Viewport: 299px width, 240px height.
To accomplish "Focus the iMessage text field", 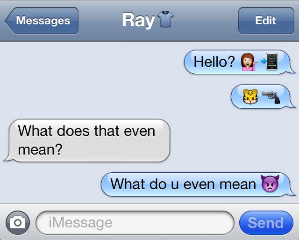I will tap(135, 223).
